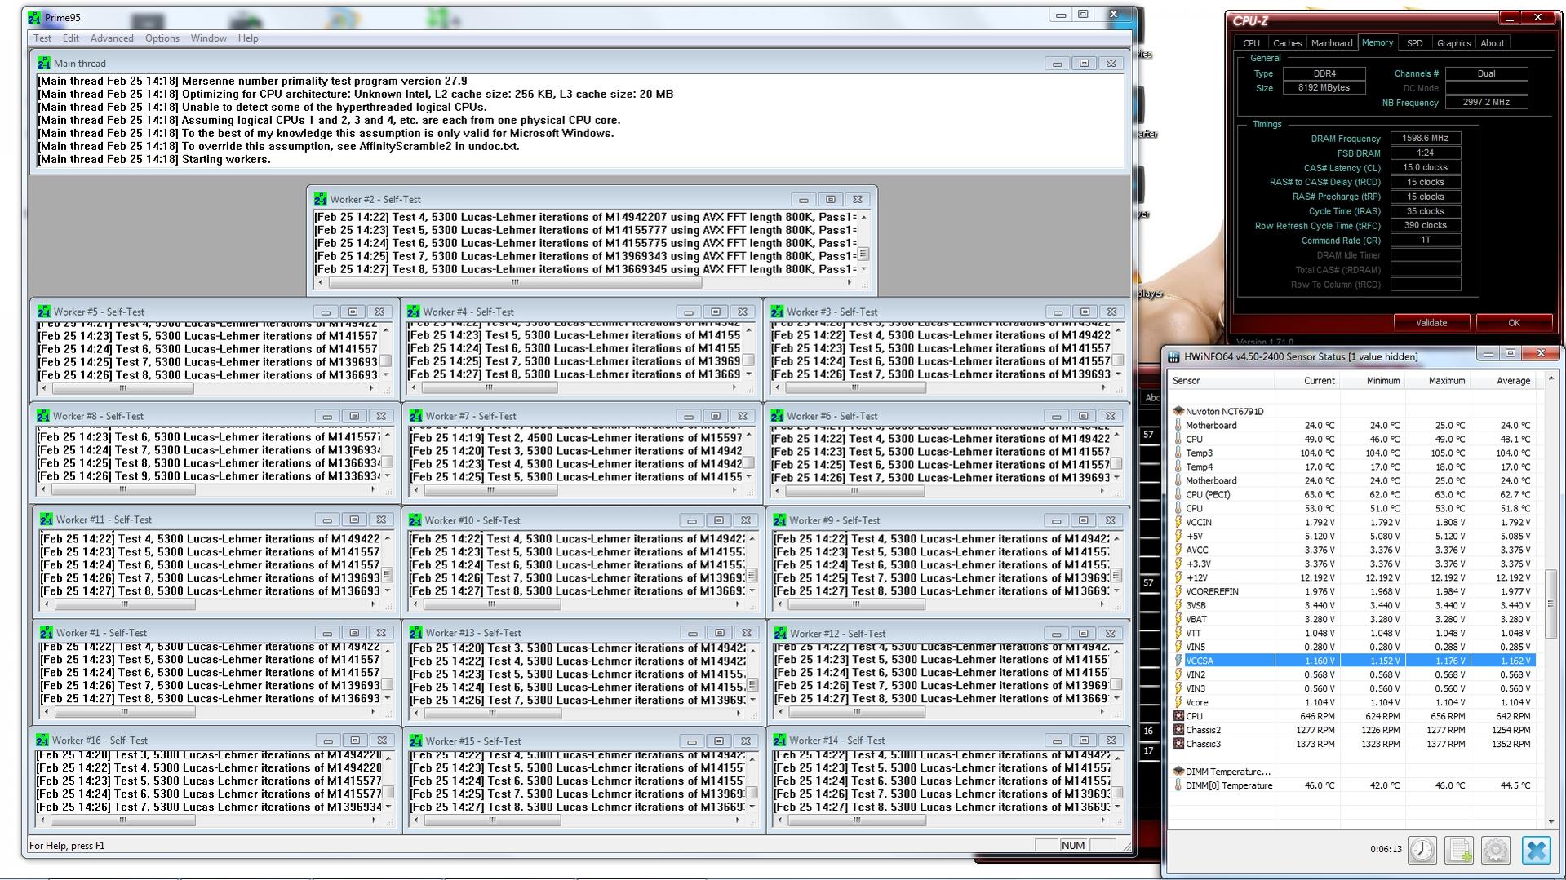Click the Main thread window icon

[x=44, y=63]
